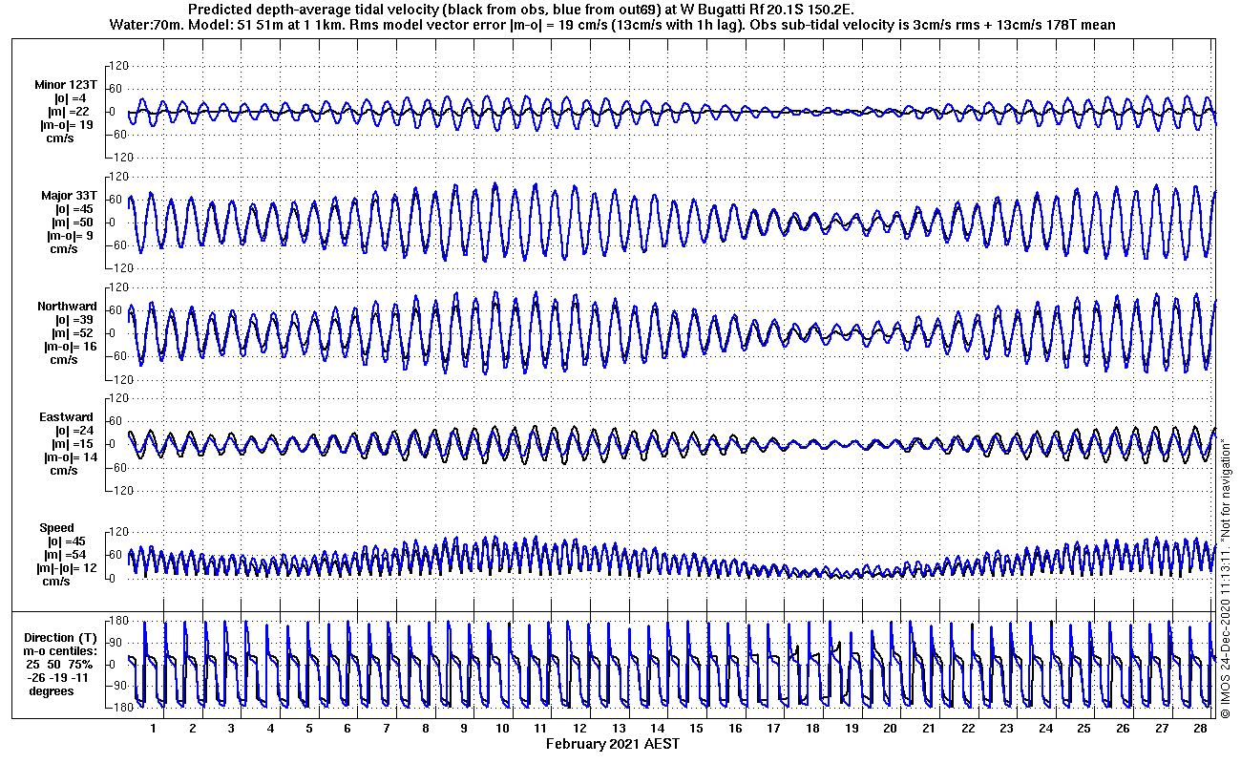The height and width of the screenshot is (764, 1241).
Task: Click the '120' top tick of the Minor panel
Action: pyautogui.click(x=116, y=66)
